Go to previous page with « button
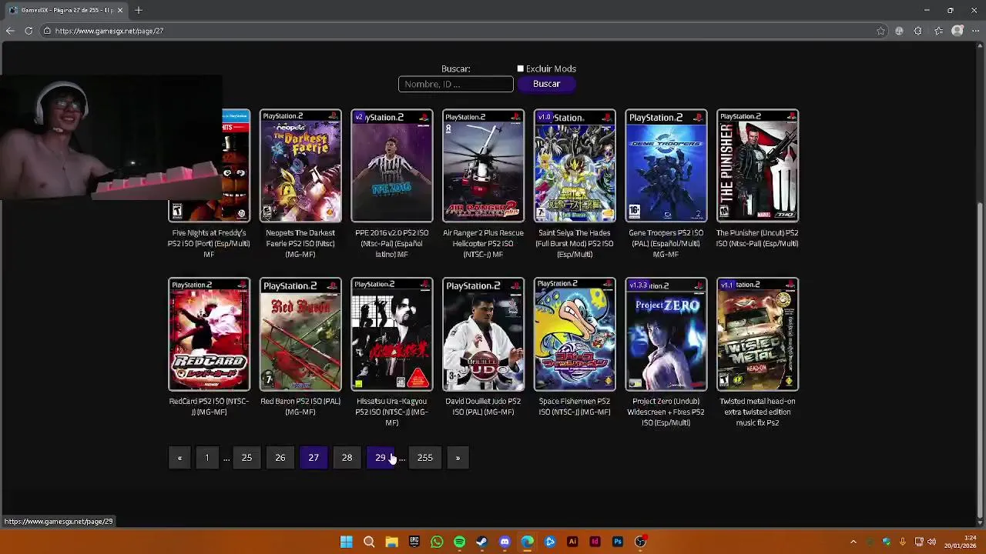This screenshot has height=554, width=986. [179, 458]
